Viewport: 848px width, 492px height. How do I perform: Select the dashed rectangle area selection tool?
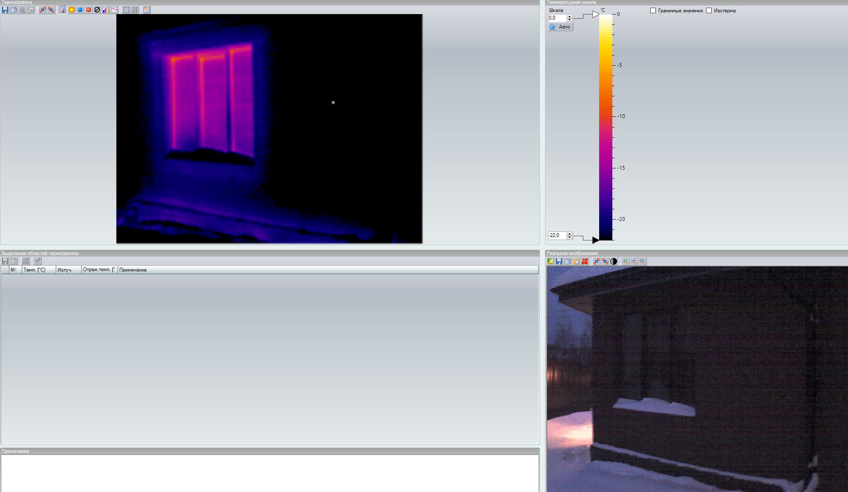(x=126, y=10)
